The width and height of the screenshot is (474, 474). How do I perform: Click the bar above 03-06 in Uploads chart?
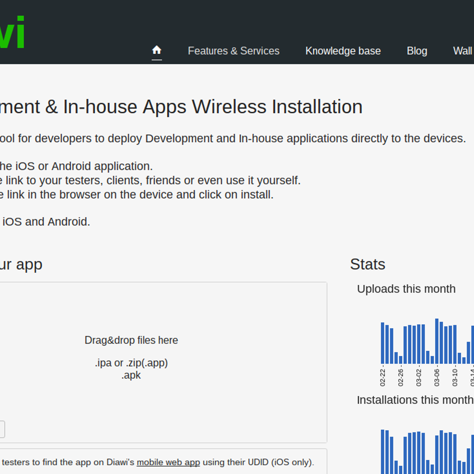(437, 341)
